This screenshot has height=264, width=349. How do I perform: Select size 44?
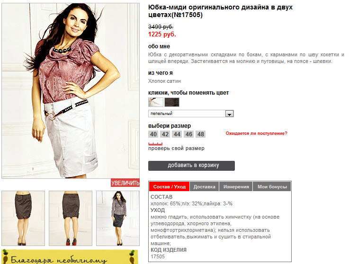pos(177,134)
